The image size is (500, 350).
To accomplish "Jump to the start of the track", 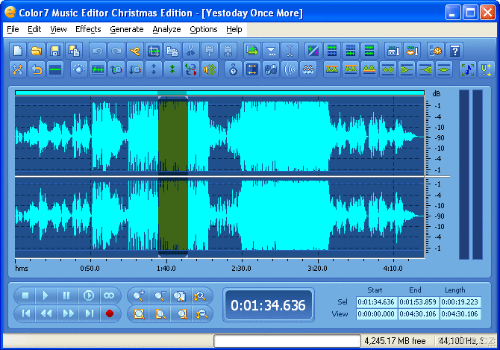I will coord(25,313).
